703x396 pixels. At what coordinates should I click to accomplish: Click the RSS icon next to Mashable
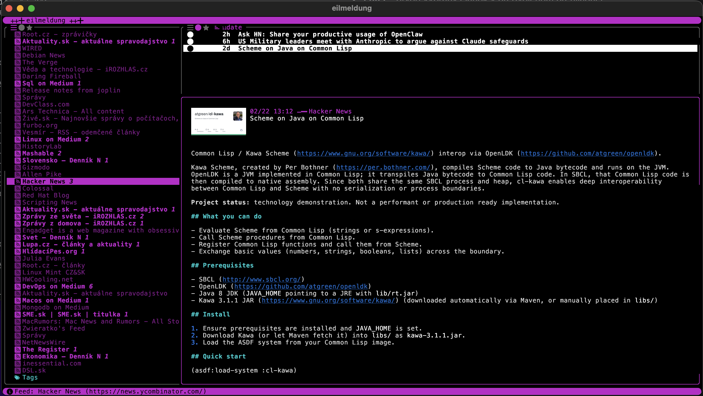(18, 153)
